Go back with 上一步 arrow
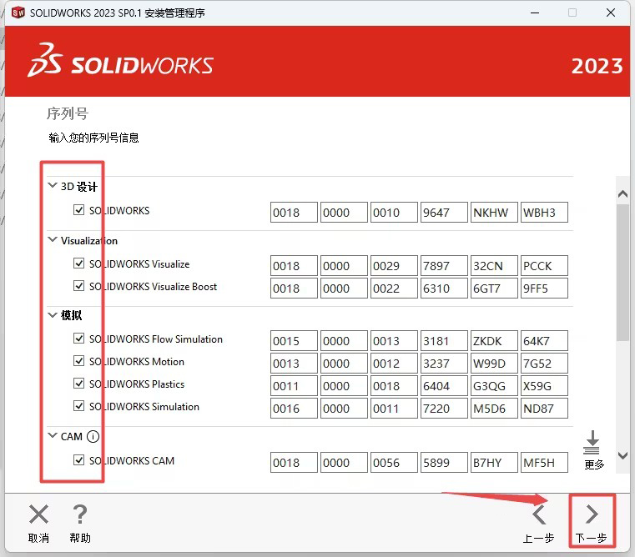Screen dimensions: 635x557 click(539, 514)
